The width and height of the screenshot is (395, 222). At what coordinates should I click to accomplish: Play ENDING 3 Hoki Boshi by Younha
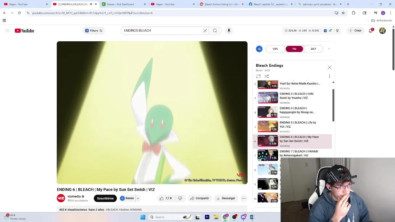[292, 98]
